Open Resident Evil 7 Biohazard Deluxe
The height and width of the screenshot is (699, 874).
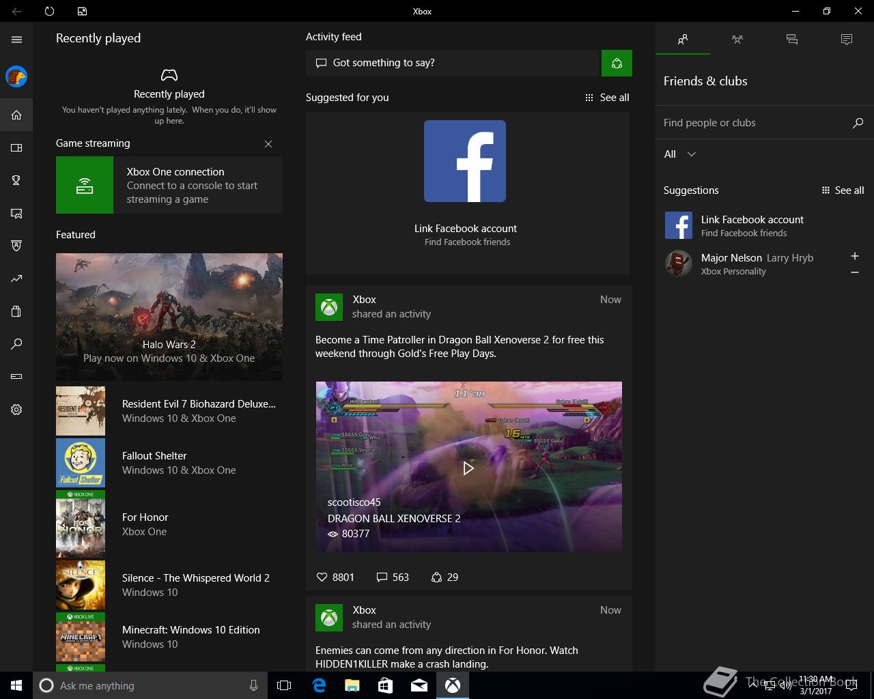pyautogui.click(x=169, y=411)
